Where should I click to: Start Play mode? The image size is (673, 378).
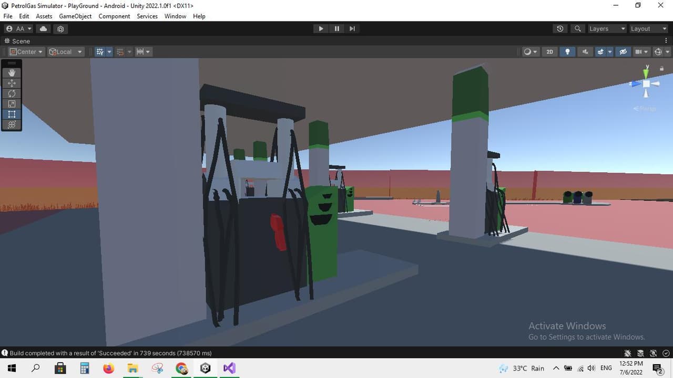[321, 29]
